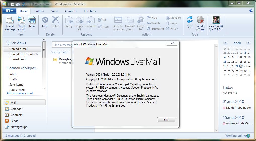Flag the selected message

point(152,18)
